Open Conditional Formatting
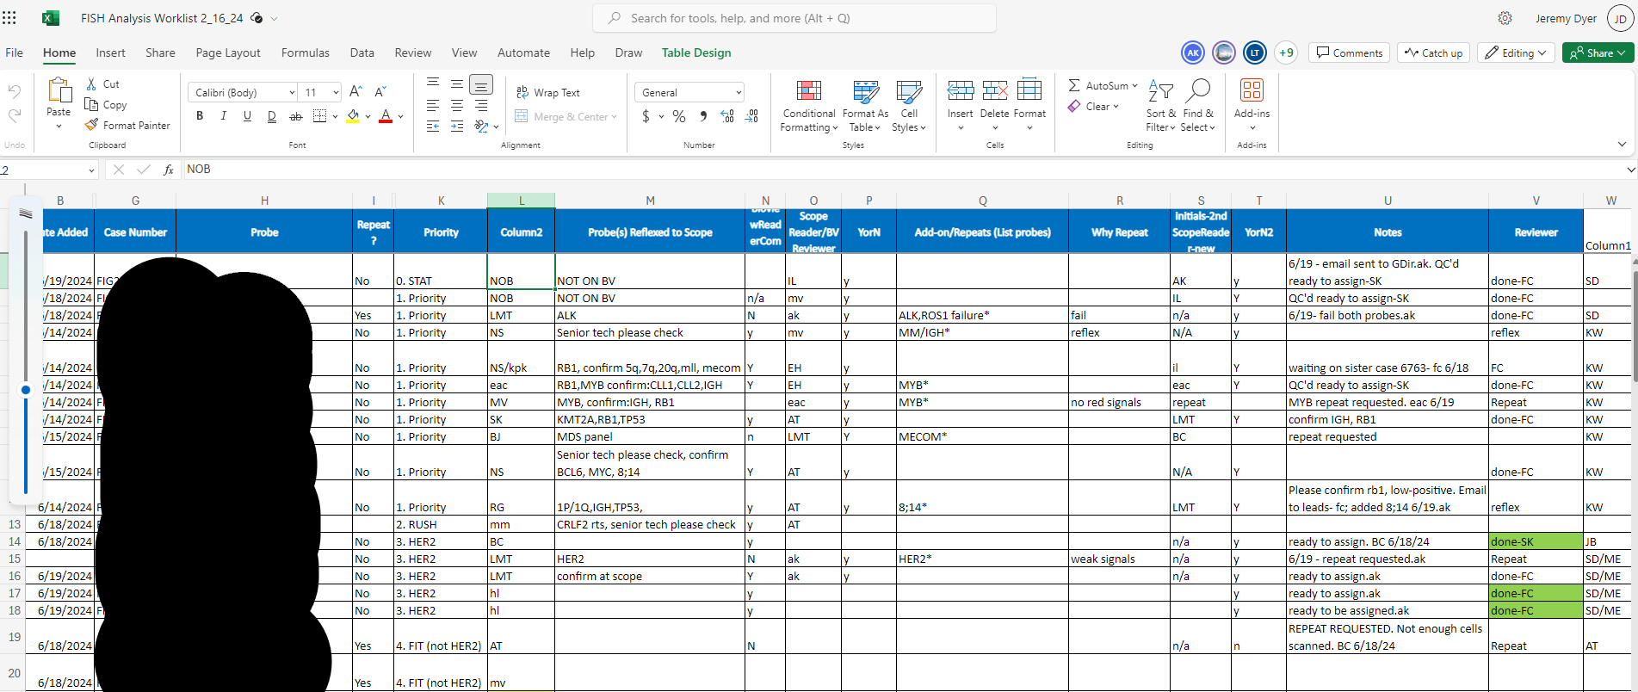 [x=808, y=106]
